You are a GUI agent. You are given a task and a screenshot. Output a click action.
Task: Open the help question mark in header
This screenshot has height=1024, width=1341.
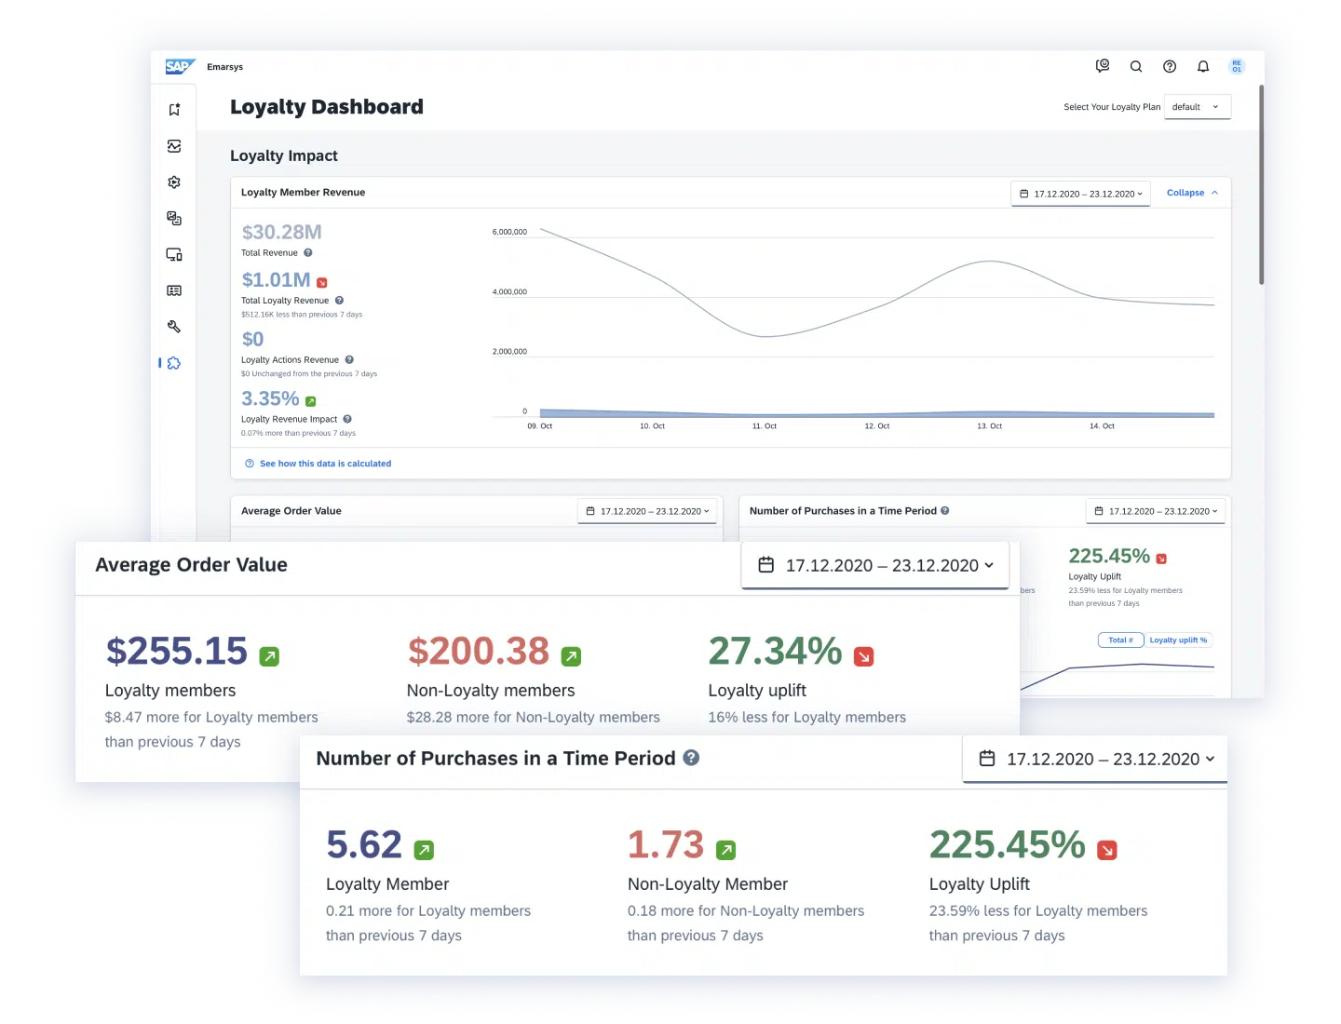coord(1170,66)
